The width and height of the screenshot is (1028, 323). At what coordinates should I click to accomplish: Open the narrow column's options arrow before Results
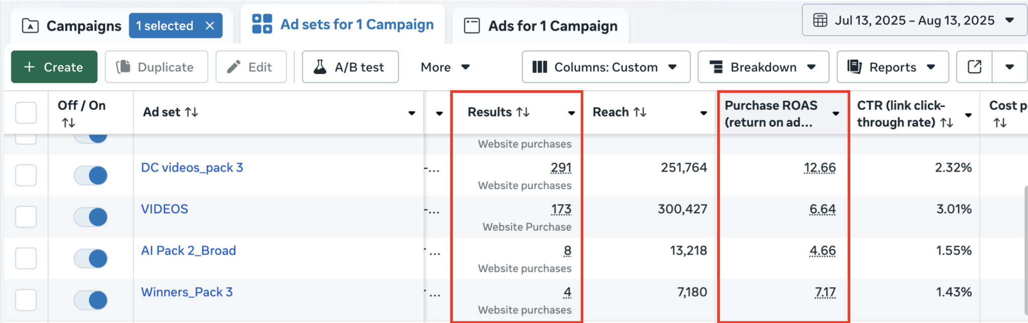439,113
